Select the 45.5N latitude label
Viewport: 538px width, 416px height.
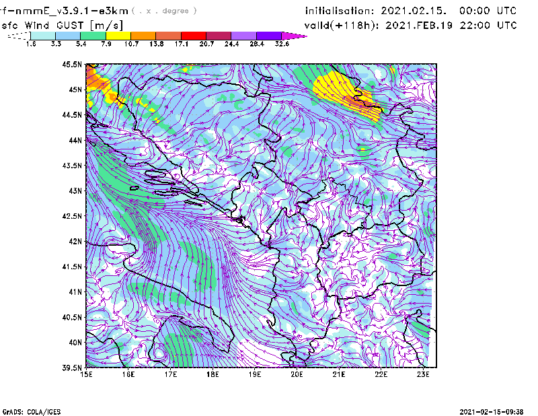(73, 64)
